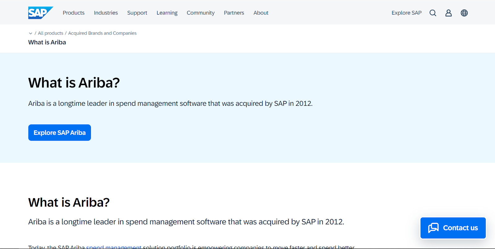This screenshot has height=249, width=495.
Task: Navigate to All products breadcrumb
Action: [x=50, y=33]
